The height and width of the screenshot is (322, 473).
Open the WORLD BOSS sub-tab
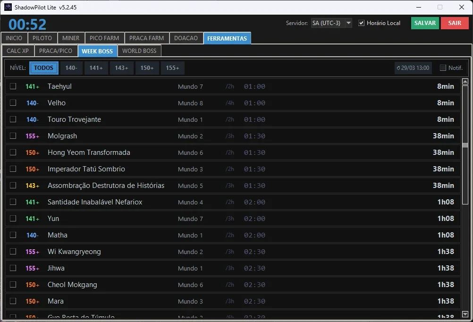click(139, 51)
